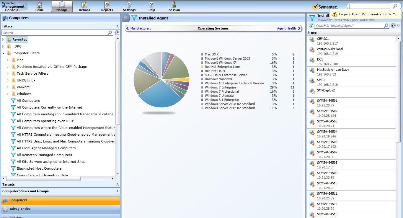The image size is (403, 218).
Task: Select All Local Agent Managed Computers filter
Action: (x=46, y=148)
